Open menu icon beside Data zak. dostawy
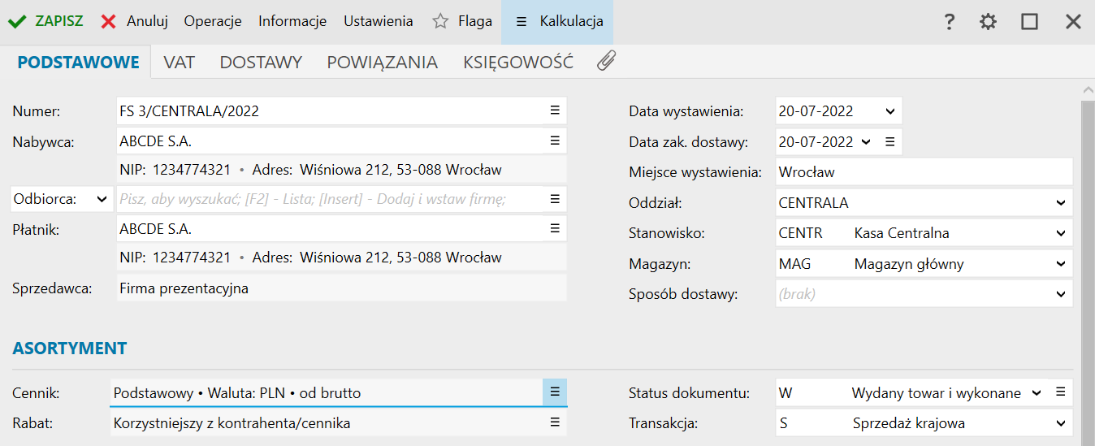This screenshot has height=446, width=1095. point(889,141)
